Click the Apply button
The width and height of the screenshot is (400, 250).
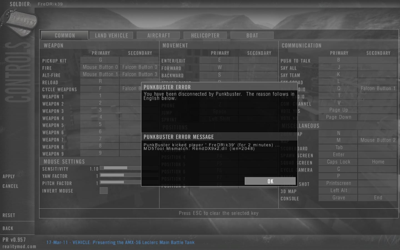tap(9, 176)
